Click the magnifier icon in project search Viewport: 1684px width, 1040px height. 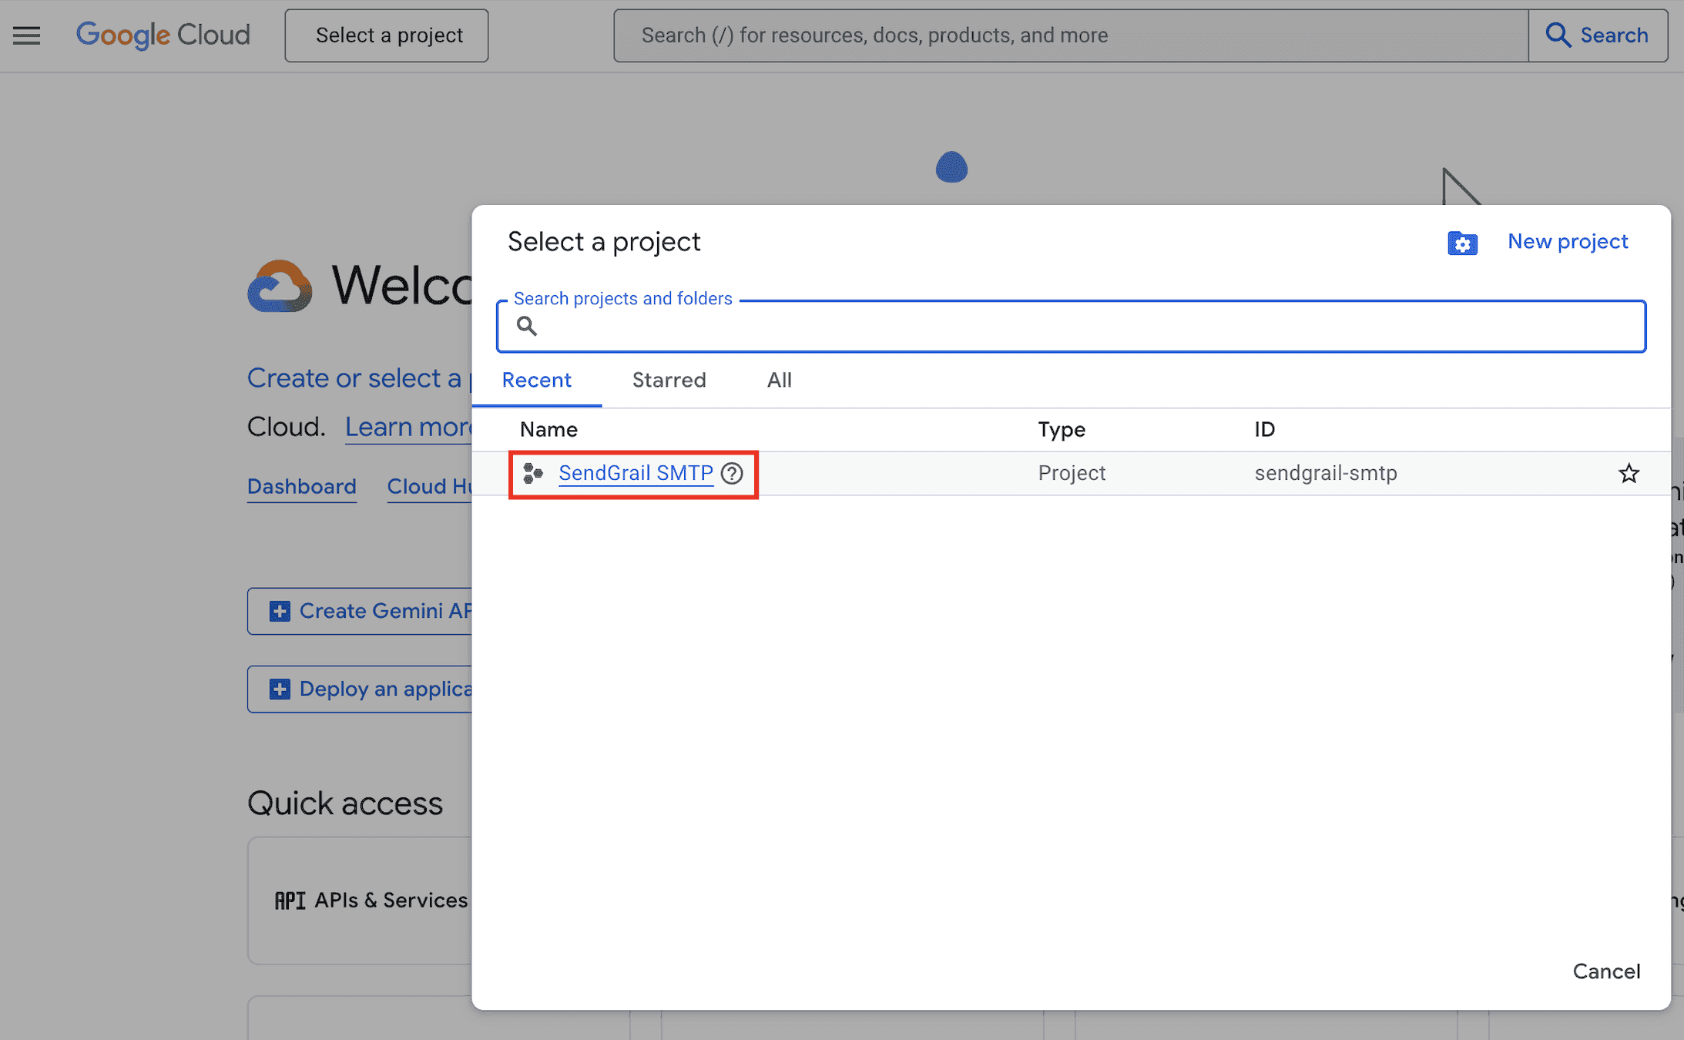click(x=527, y=326)
